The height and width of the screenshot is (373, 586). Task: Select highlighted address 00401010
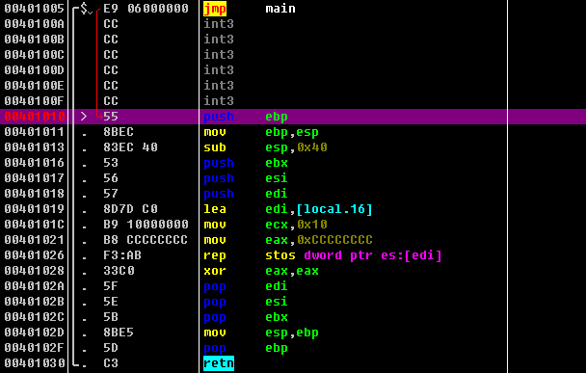[x=35, y=117]
